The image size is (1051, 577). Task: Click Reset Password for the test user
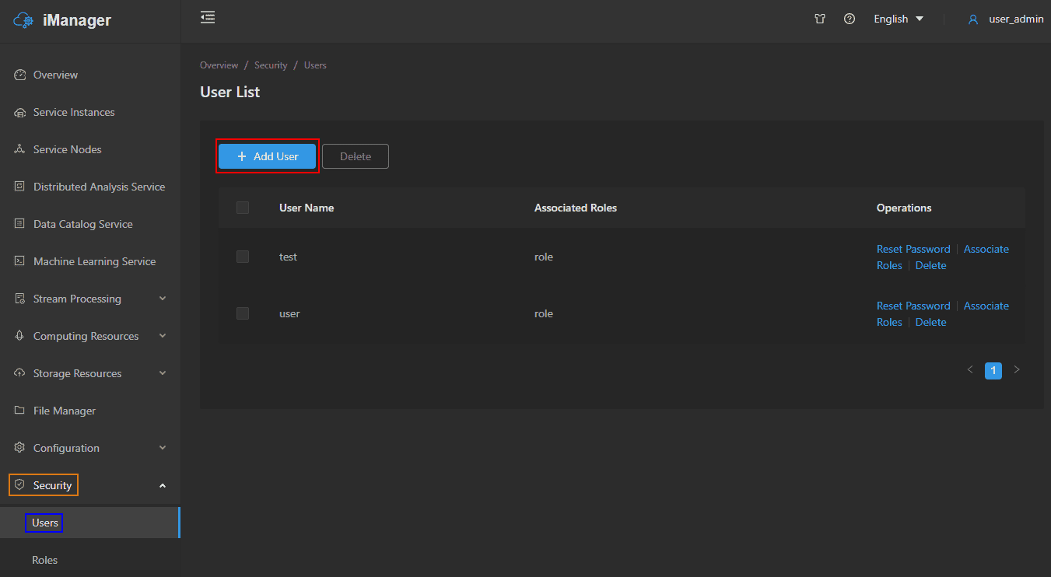pyautogui.click(x=913, y=249)
